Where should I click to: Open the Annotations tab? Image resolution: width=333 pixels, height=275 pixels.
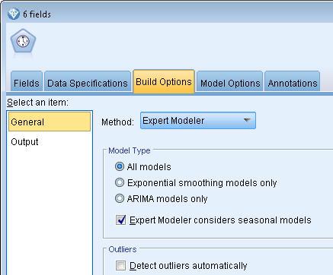coord(293,82)
